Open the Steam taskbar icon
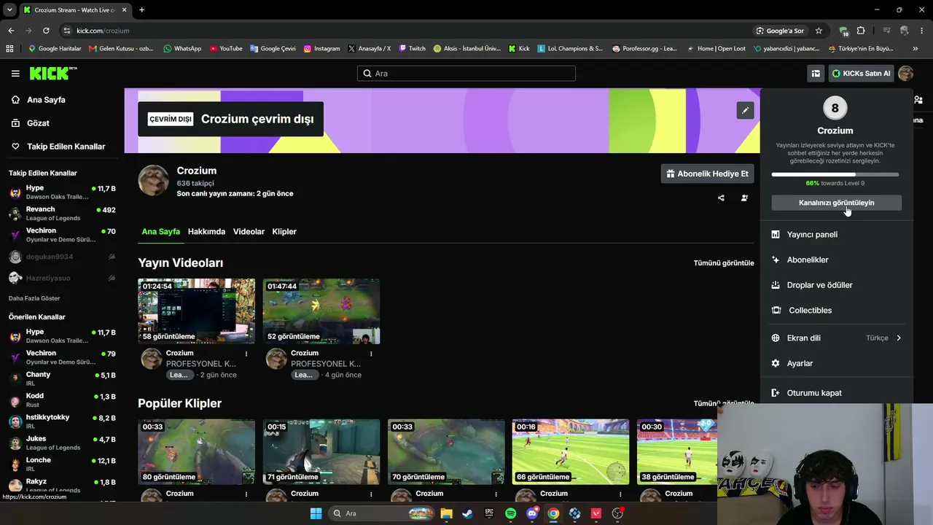Image resolution: width=933 pixels, height=525 pixels. point(467,513)
